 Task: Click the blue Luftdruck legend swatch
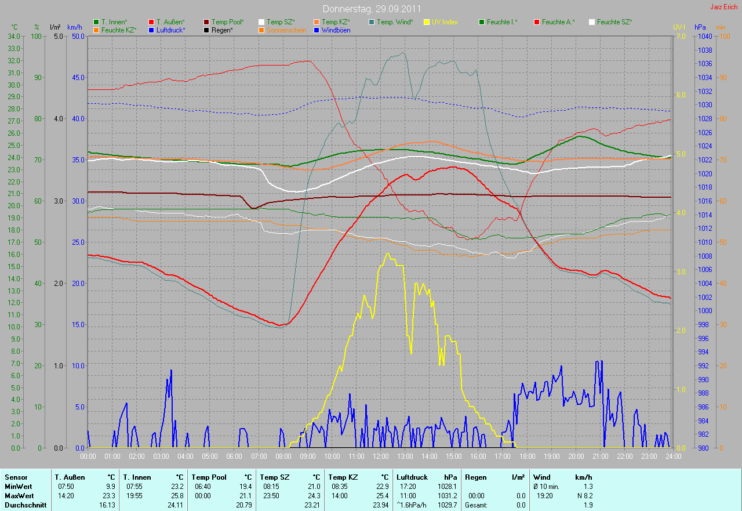coord(152,30)
